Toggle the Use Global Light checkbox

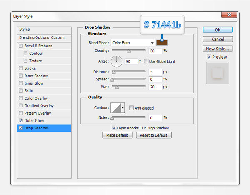(x=146, y=61)
